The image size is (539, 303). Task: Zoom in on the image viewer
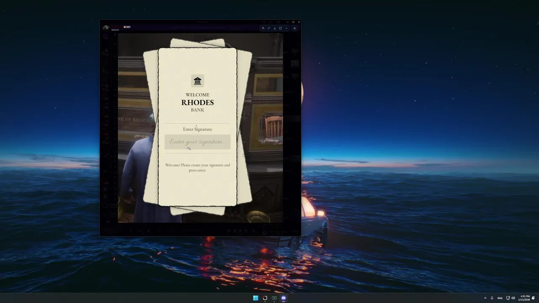click(x=263, y=28)
